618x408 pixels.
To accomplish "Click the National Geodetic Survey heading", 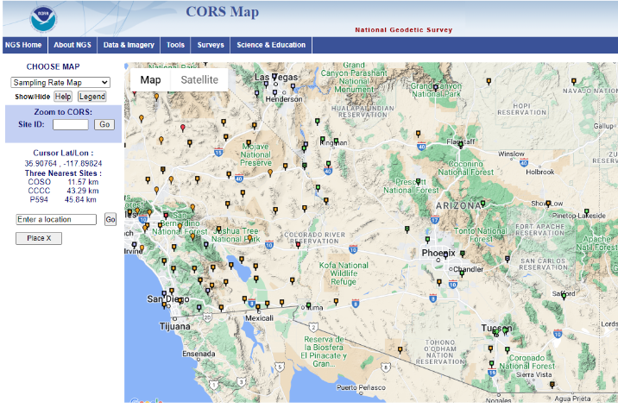I will point(404,30).
